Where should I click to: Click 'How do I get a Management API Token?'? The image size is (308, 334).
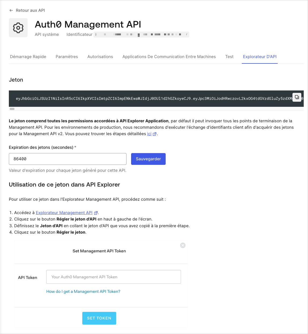point(83,291)
